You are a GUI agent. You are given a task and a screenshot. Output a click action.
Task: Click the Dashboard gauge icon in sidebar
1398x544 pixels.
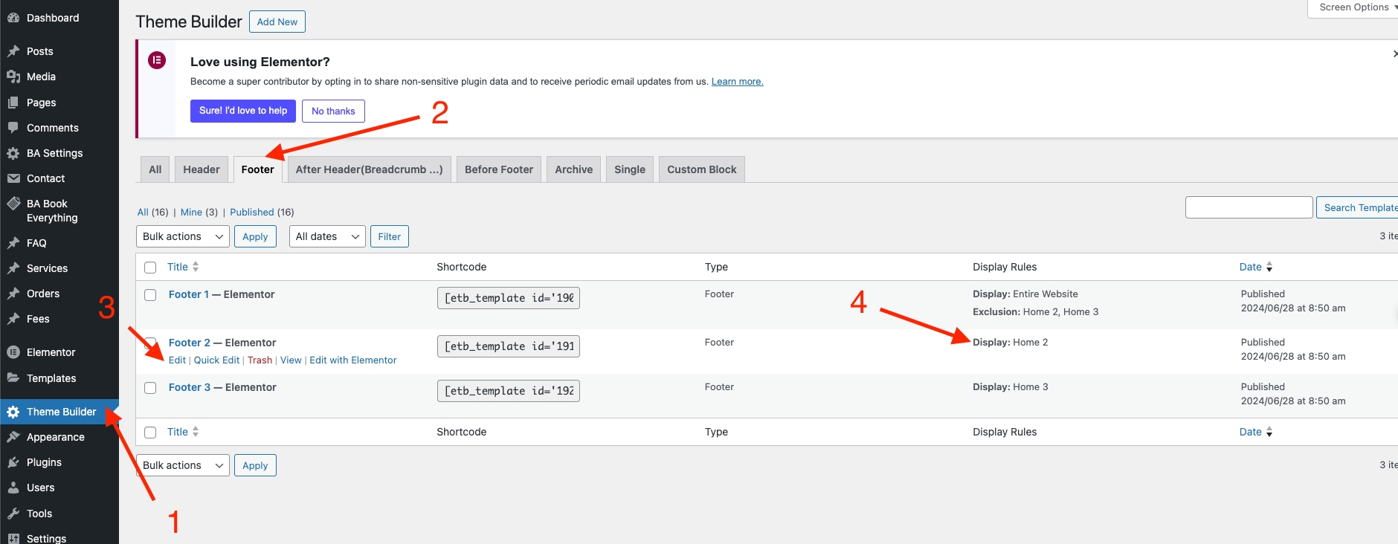pyautogui.click(x=13, y=18)
